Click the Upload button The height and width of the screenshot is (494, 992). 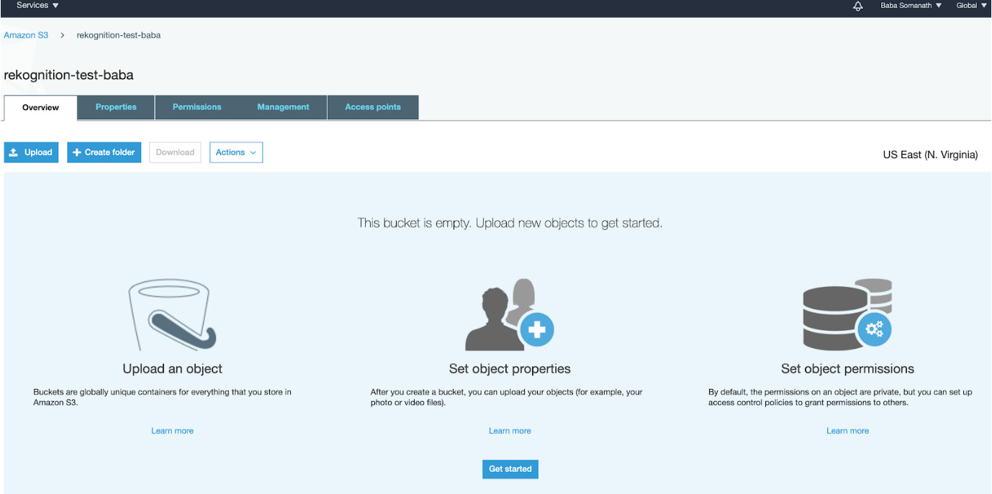coord(31,152)
